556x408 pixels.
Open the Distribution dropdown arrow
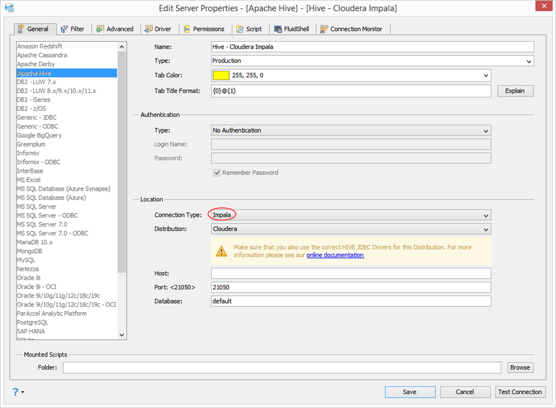pos(486,229)
